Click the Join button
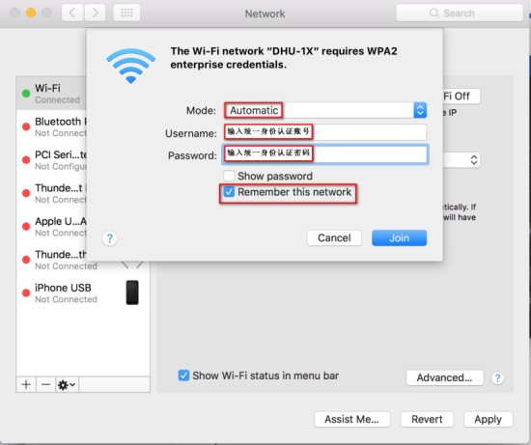The height and width of the screenshot is (445, 531). (399, 238)
